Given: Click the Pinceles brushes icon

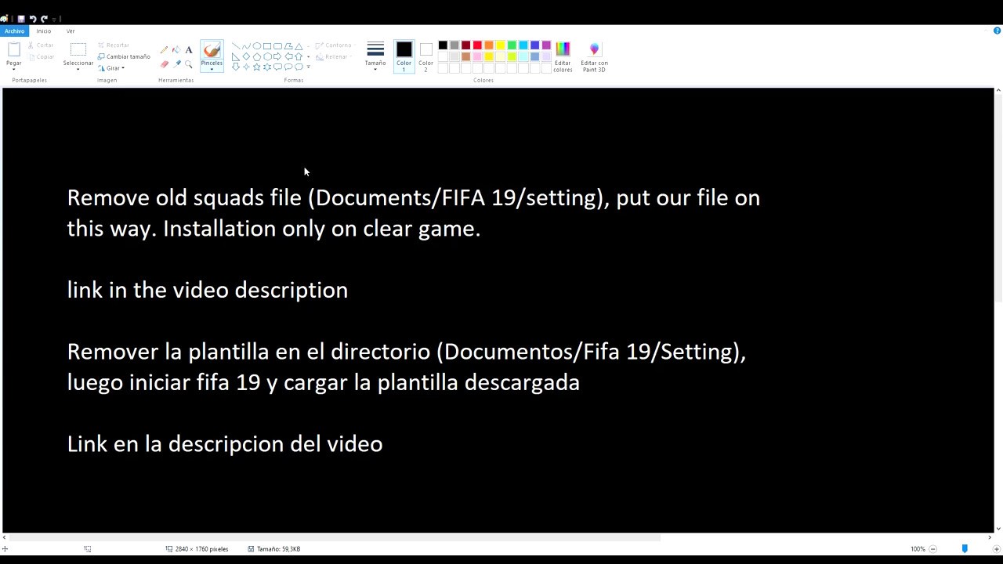Looking at the screenshot, I should point(212,50).
